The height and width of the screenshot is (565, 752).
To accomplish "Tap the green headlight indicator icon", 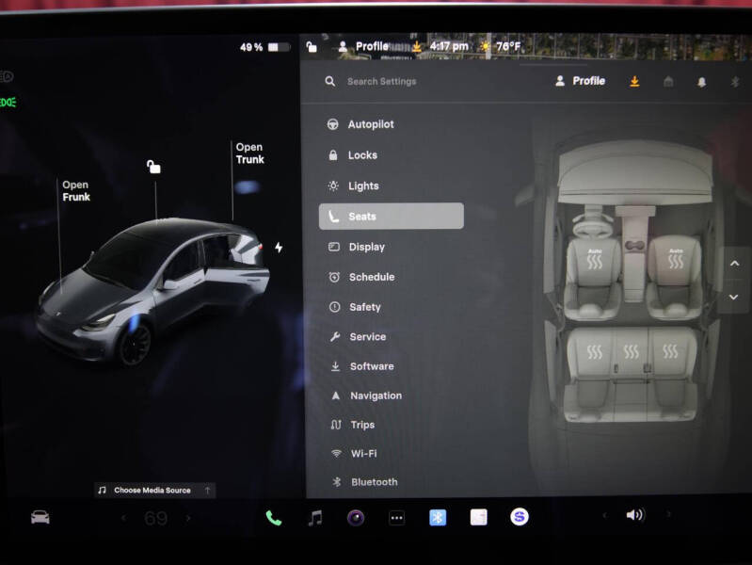I will 8,103.
